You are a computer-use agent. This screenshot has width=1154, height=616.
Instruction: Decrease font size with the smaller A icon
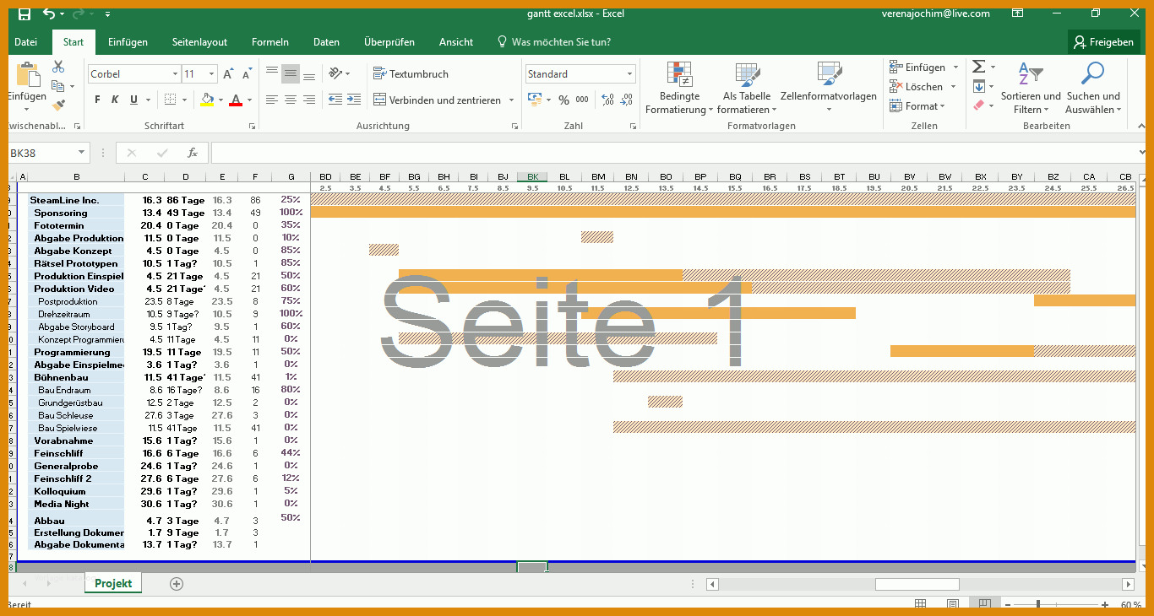coord(247,74)
